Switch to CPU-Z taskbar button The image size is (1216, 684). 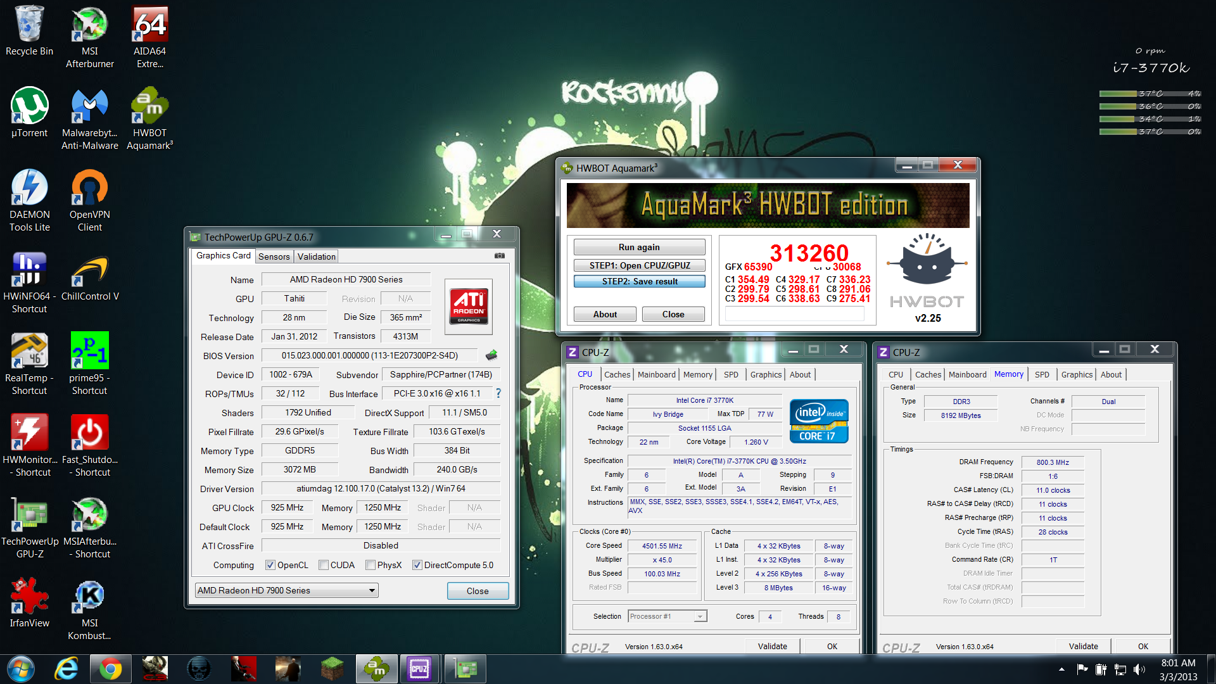pyautogui.click(x=419, y=669)
